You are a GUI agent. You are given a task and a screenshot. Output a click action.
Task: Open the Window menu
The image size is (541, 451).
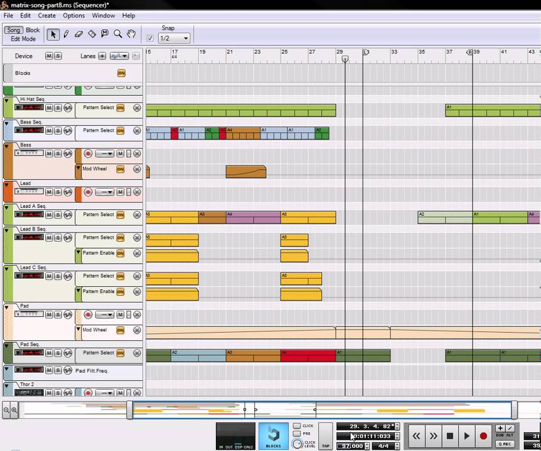pos(103,16)
